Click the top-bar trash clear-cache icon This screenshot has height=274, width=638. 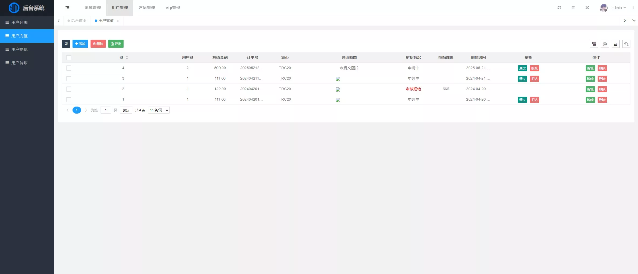pyautogui.click(x=573, y=8)
